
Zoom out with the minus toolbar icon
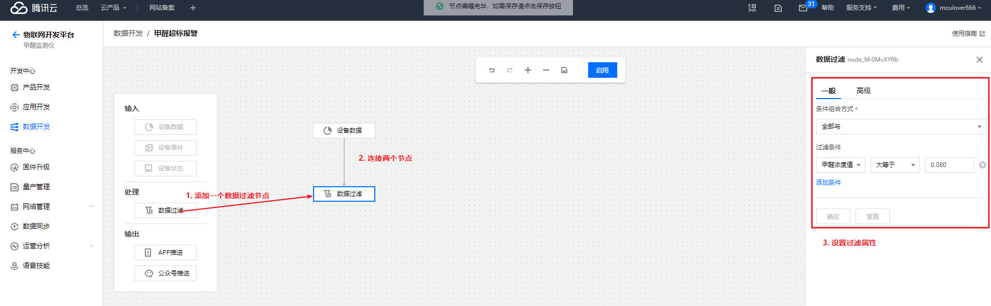click(546, 70)
